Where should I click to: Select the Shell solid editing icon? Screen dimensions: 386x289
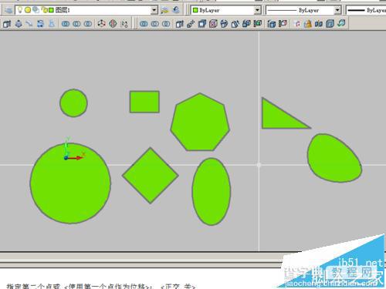[330, 24]
